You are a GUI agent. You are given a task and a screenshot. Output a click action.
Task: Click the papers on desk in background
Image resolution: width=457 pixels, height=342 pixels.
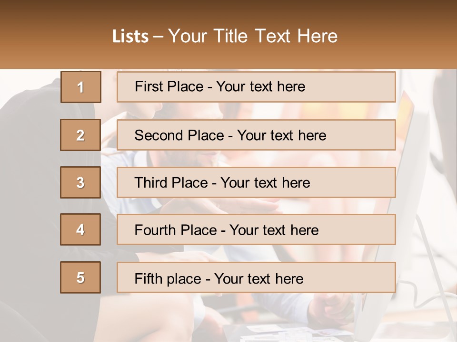click(286, 331)
